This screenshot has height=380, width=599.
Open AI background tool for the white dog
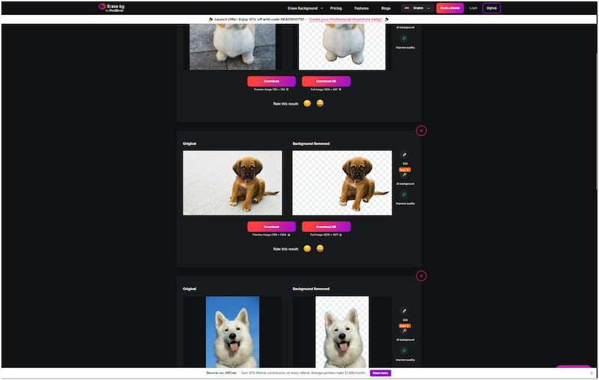pyautogui.click(x=404, y=331)
